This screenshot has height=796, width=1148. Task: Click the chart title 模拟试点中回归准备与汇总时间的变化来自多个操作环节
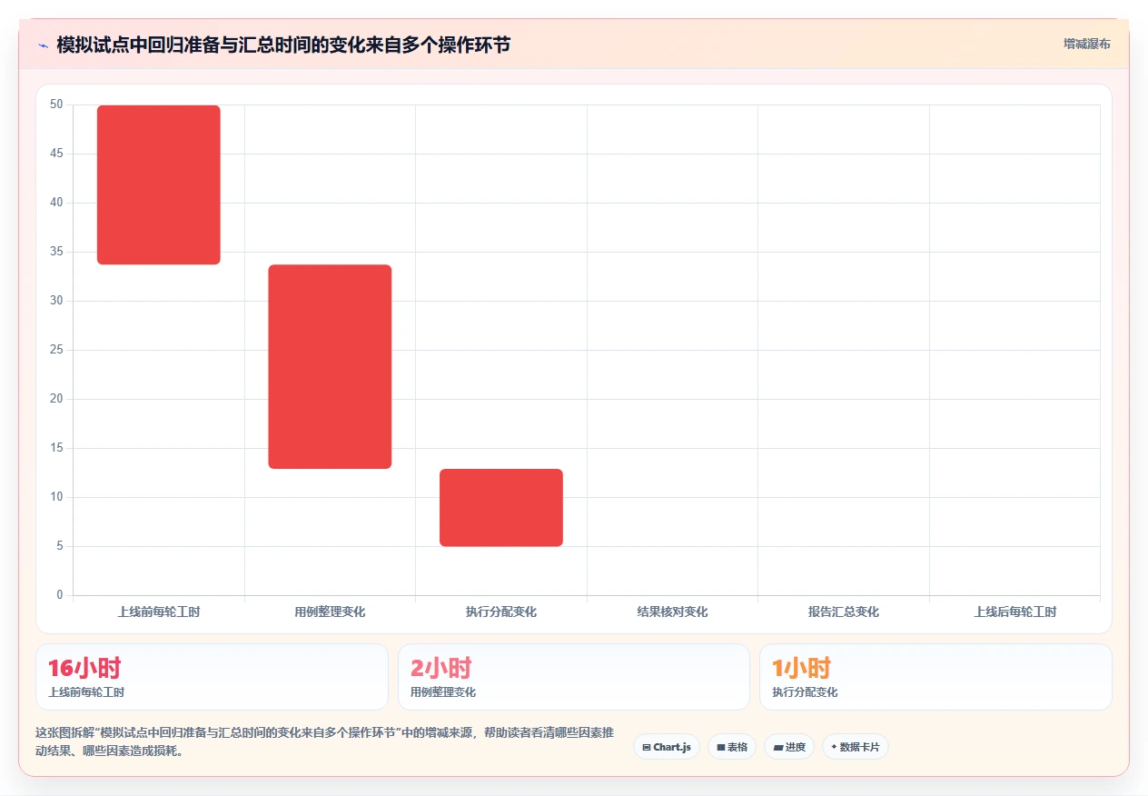point(283,45)
